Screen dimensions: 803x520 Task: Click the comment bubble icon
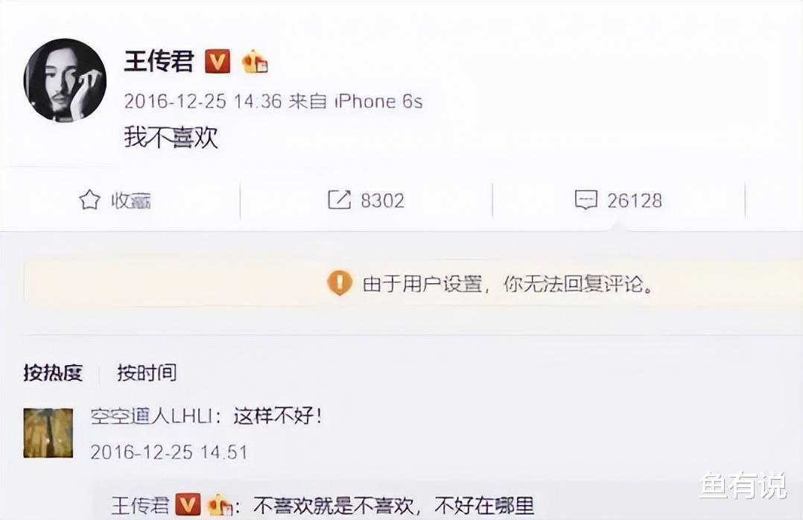[x=585, y=200]
